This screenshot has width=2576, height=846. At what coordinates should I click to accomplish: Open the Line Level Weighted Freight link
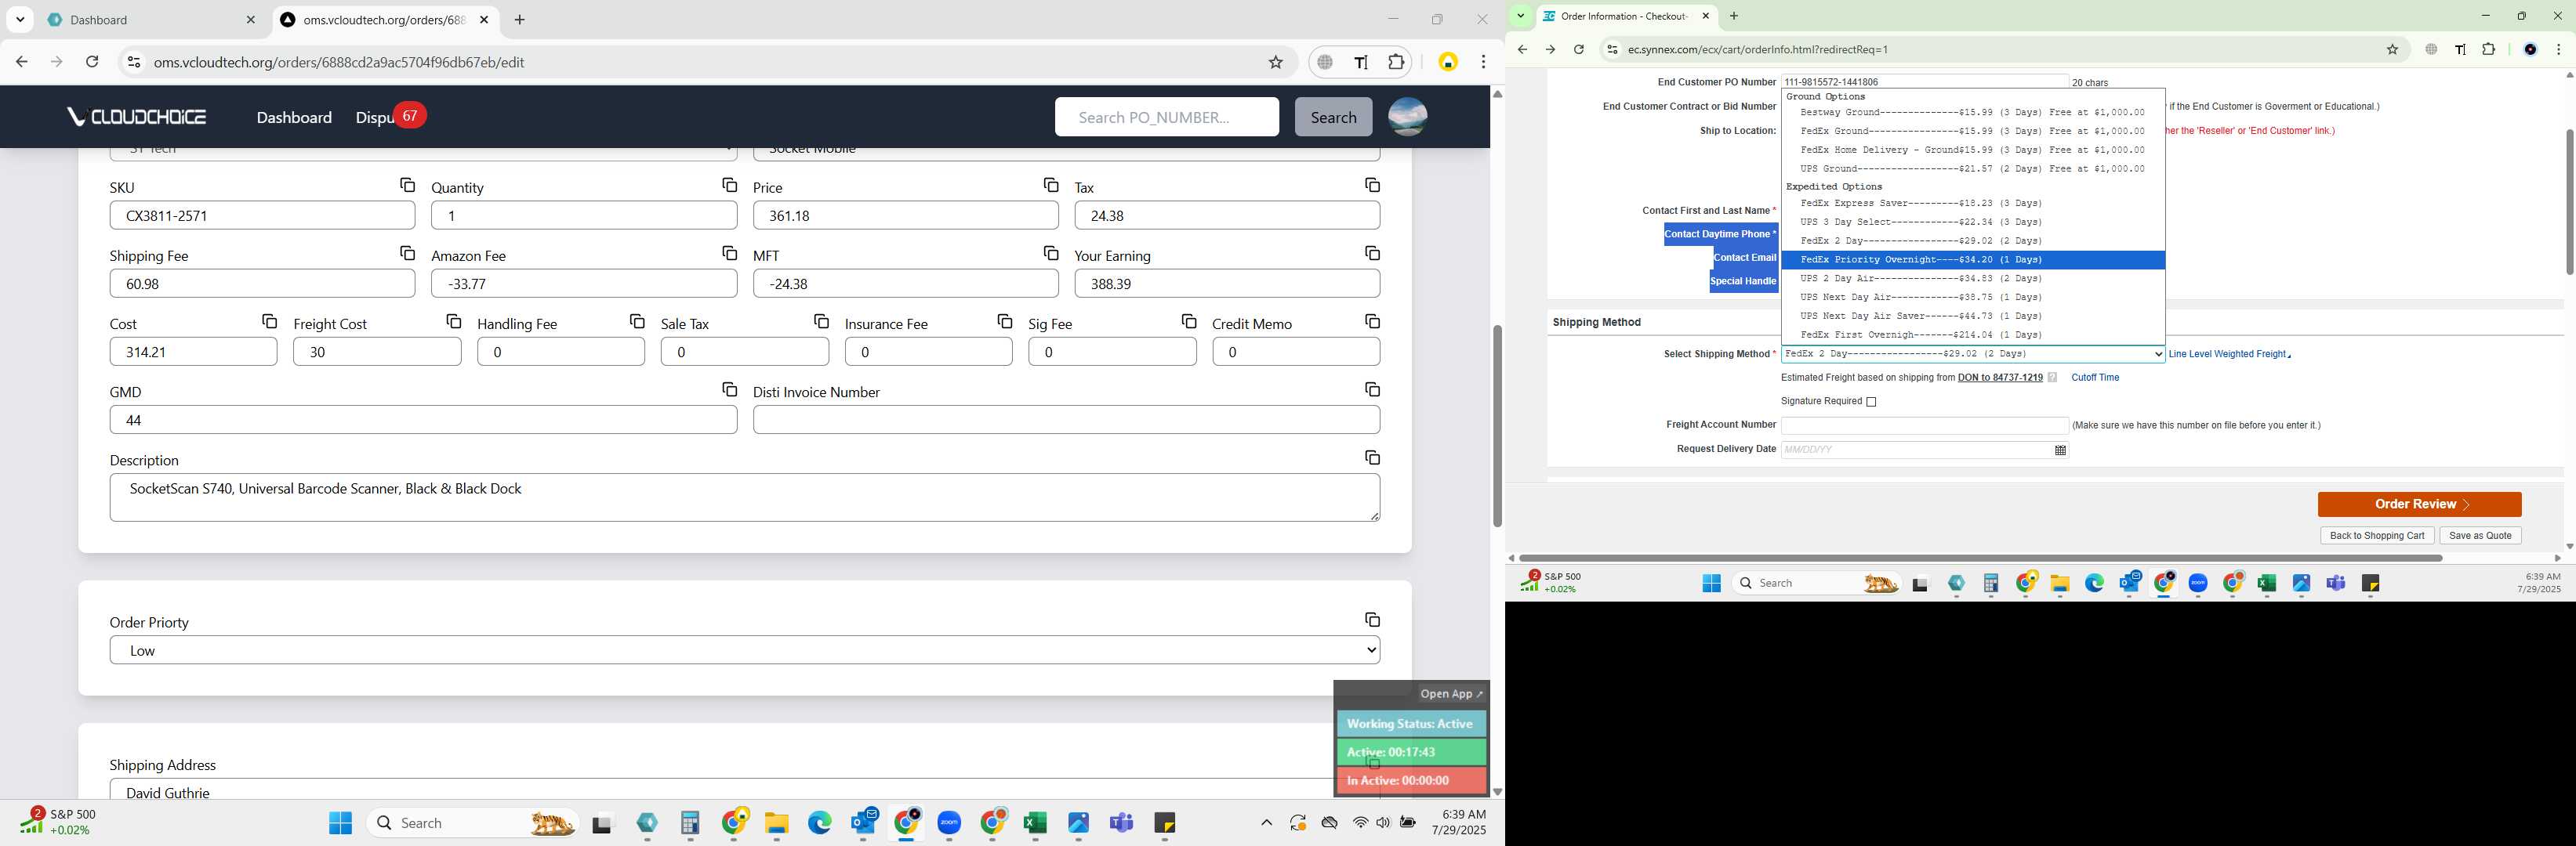[x=2228, y=353]
